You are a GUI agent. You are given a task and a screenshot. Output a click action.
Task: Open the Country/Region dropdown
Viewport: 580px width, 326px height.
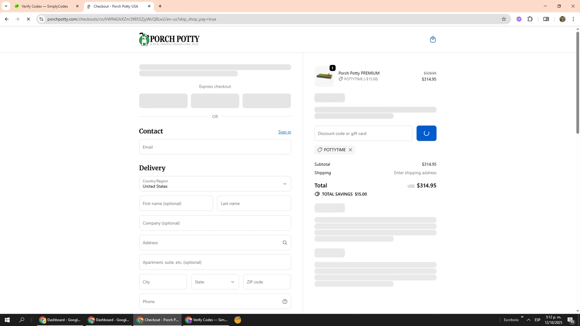tap(215, 184)
